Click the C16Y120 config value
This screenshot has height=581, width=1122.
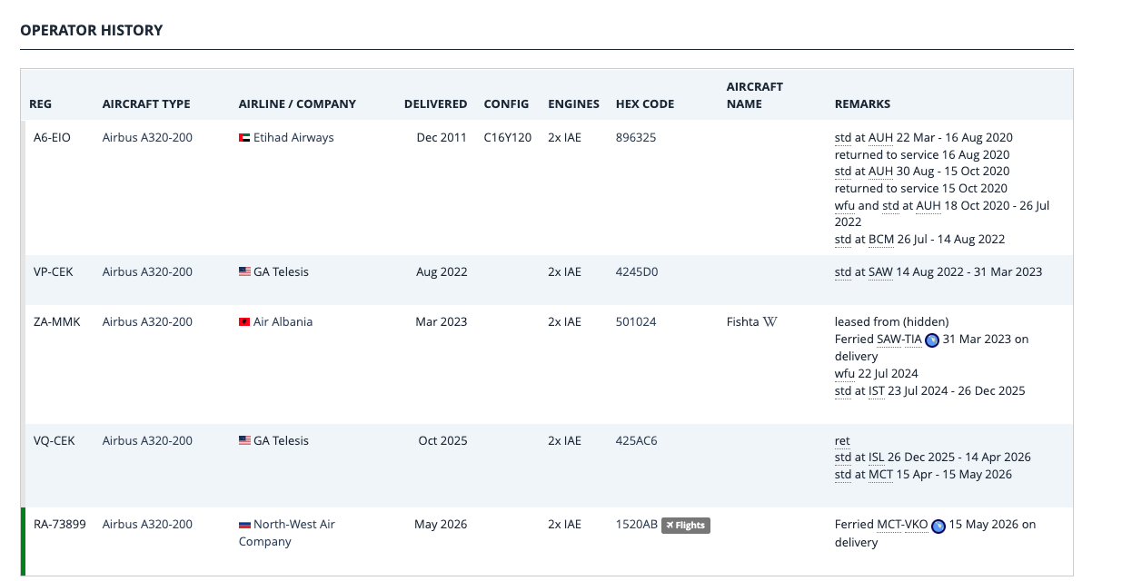tap(508, 138)
